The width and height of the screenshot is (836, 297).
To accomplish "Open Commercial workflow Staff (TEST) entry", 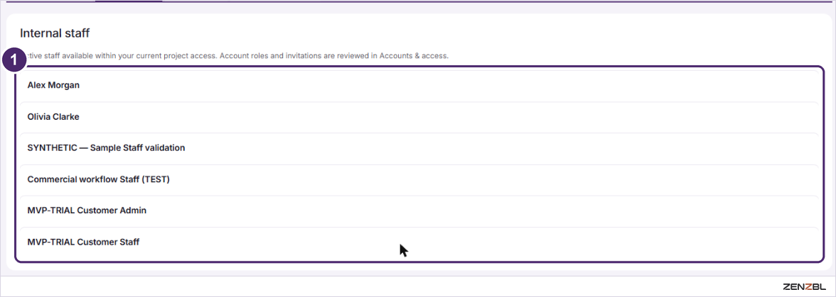I will 419,179.
